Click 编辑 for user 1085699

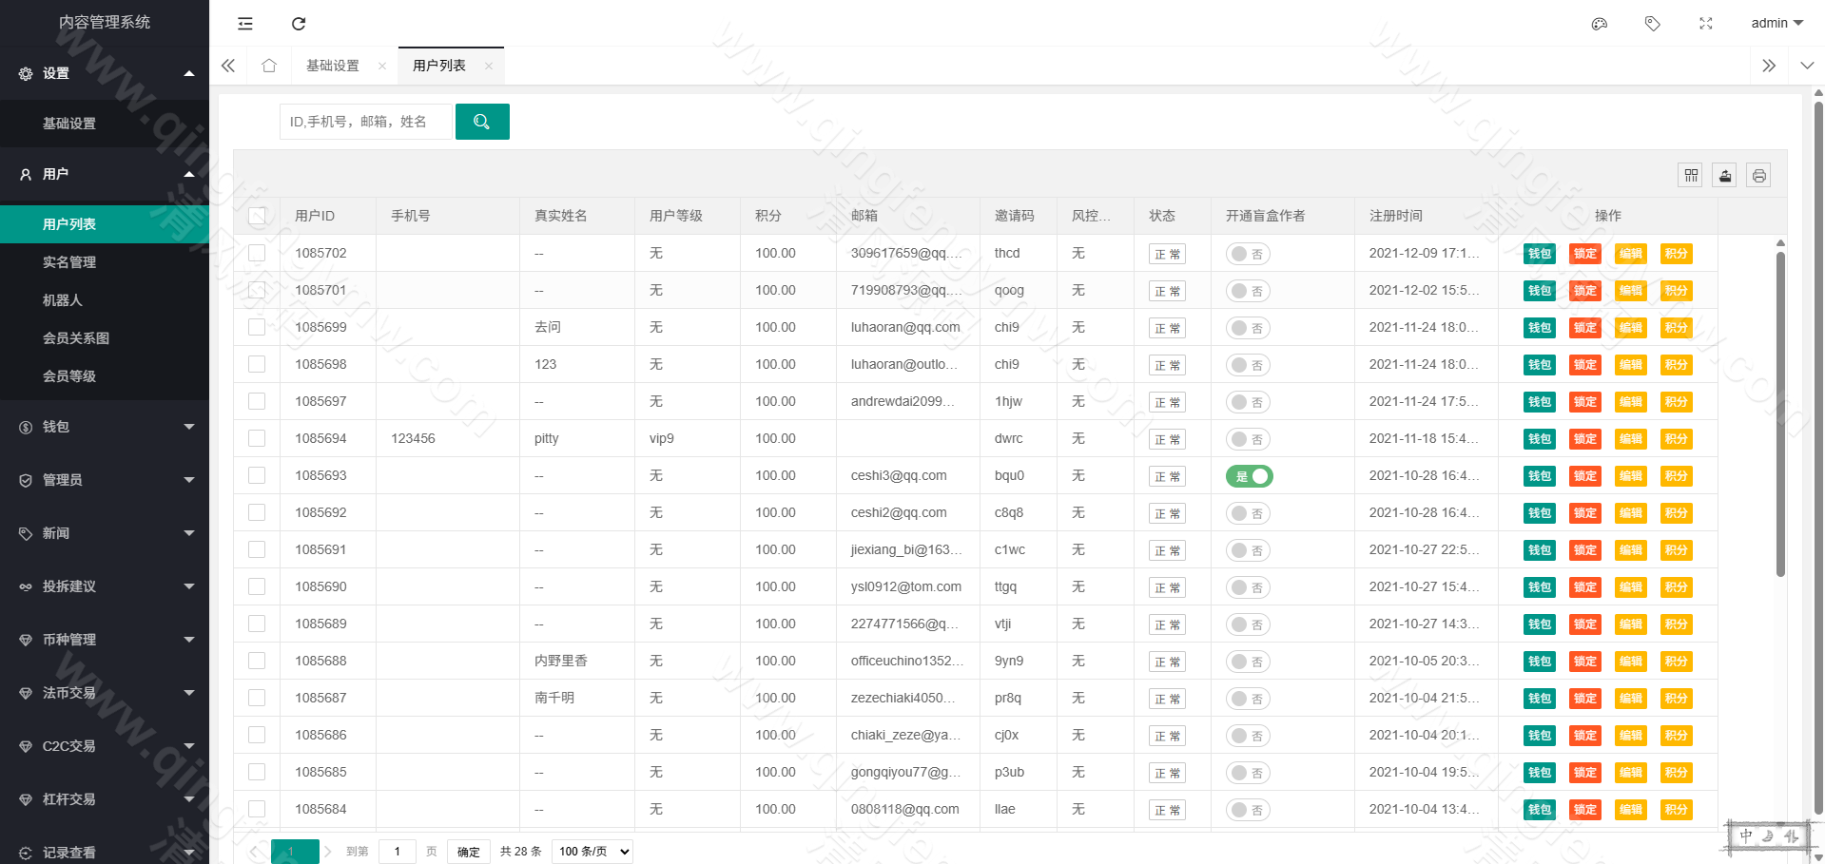[x=1631, y=328]
